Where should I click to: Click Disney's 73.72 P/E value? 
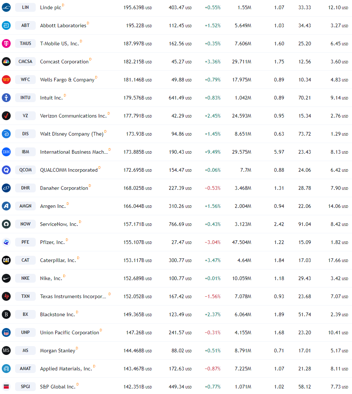[x=305, y=134]
